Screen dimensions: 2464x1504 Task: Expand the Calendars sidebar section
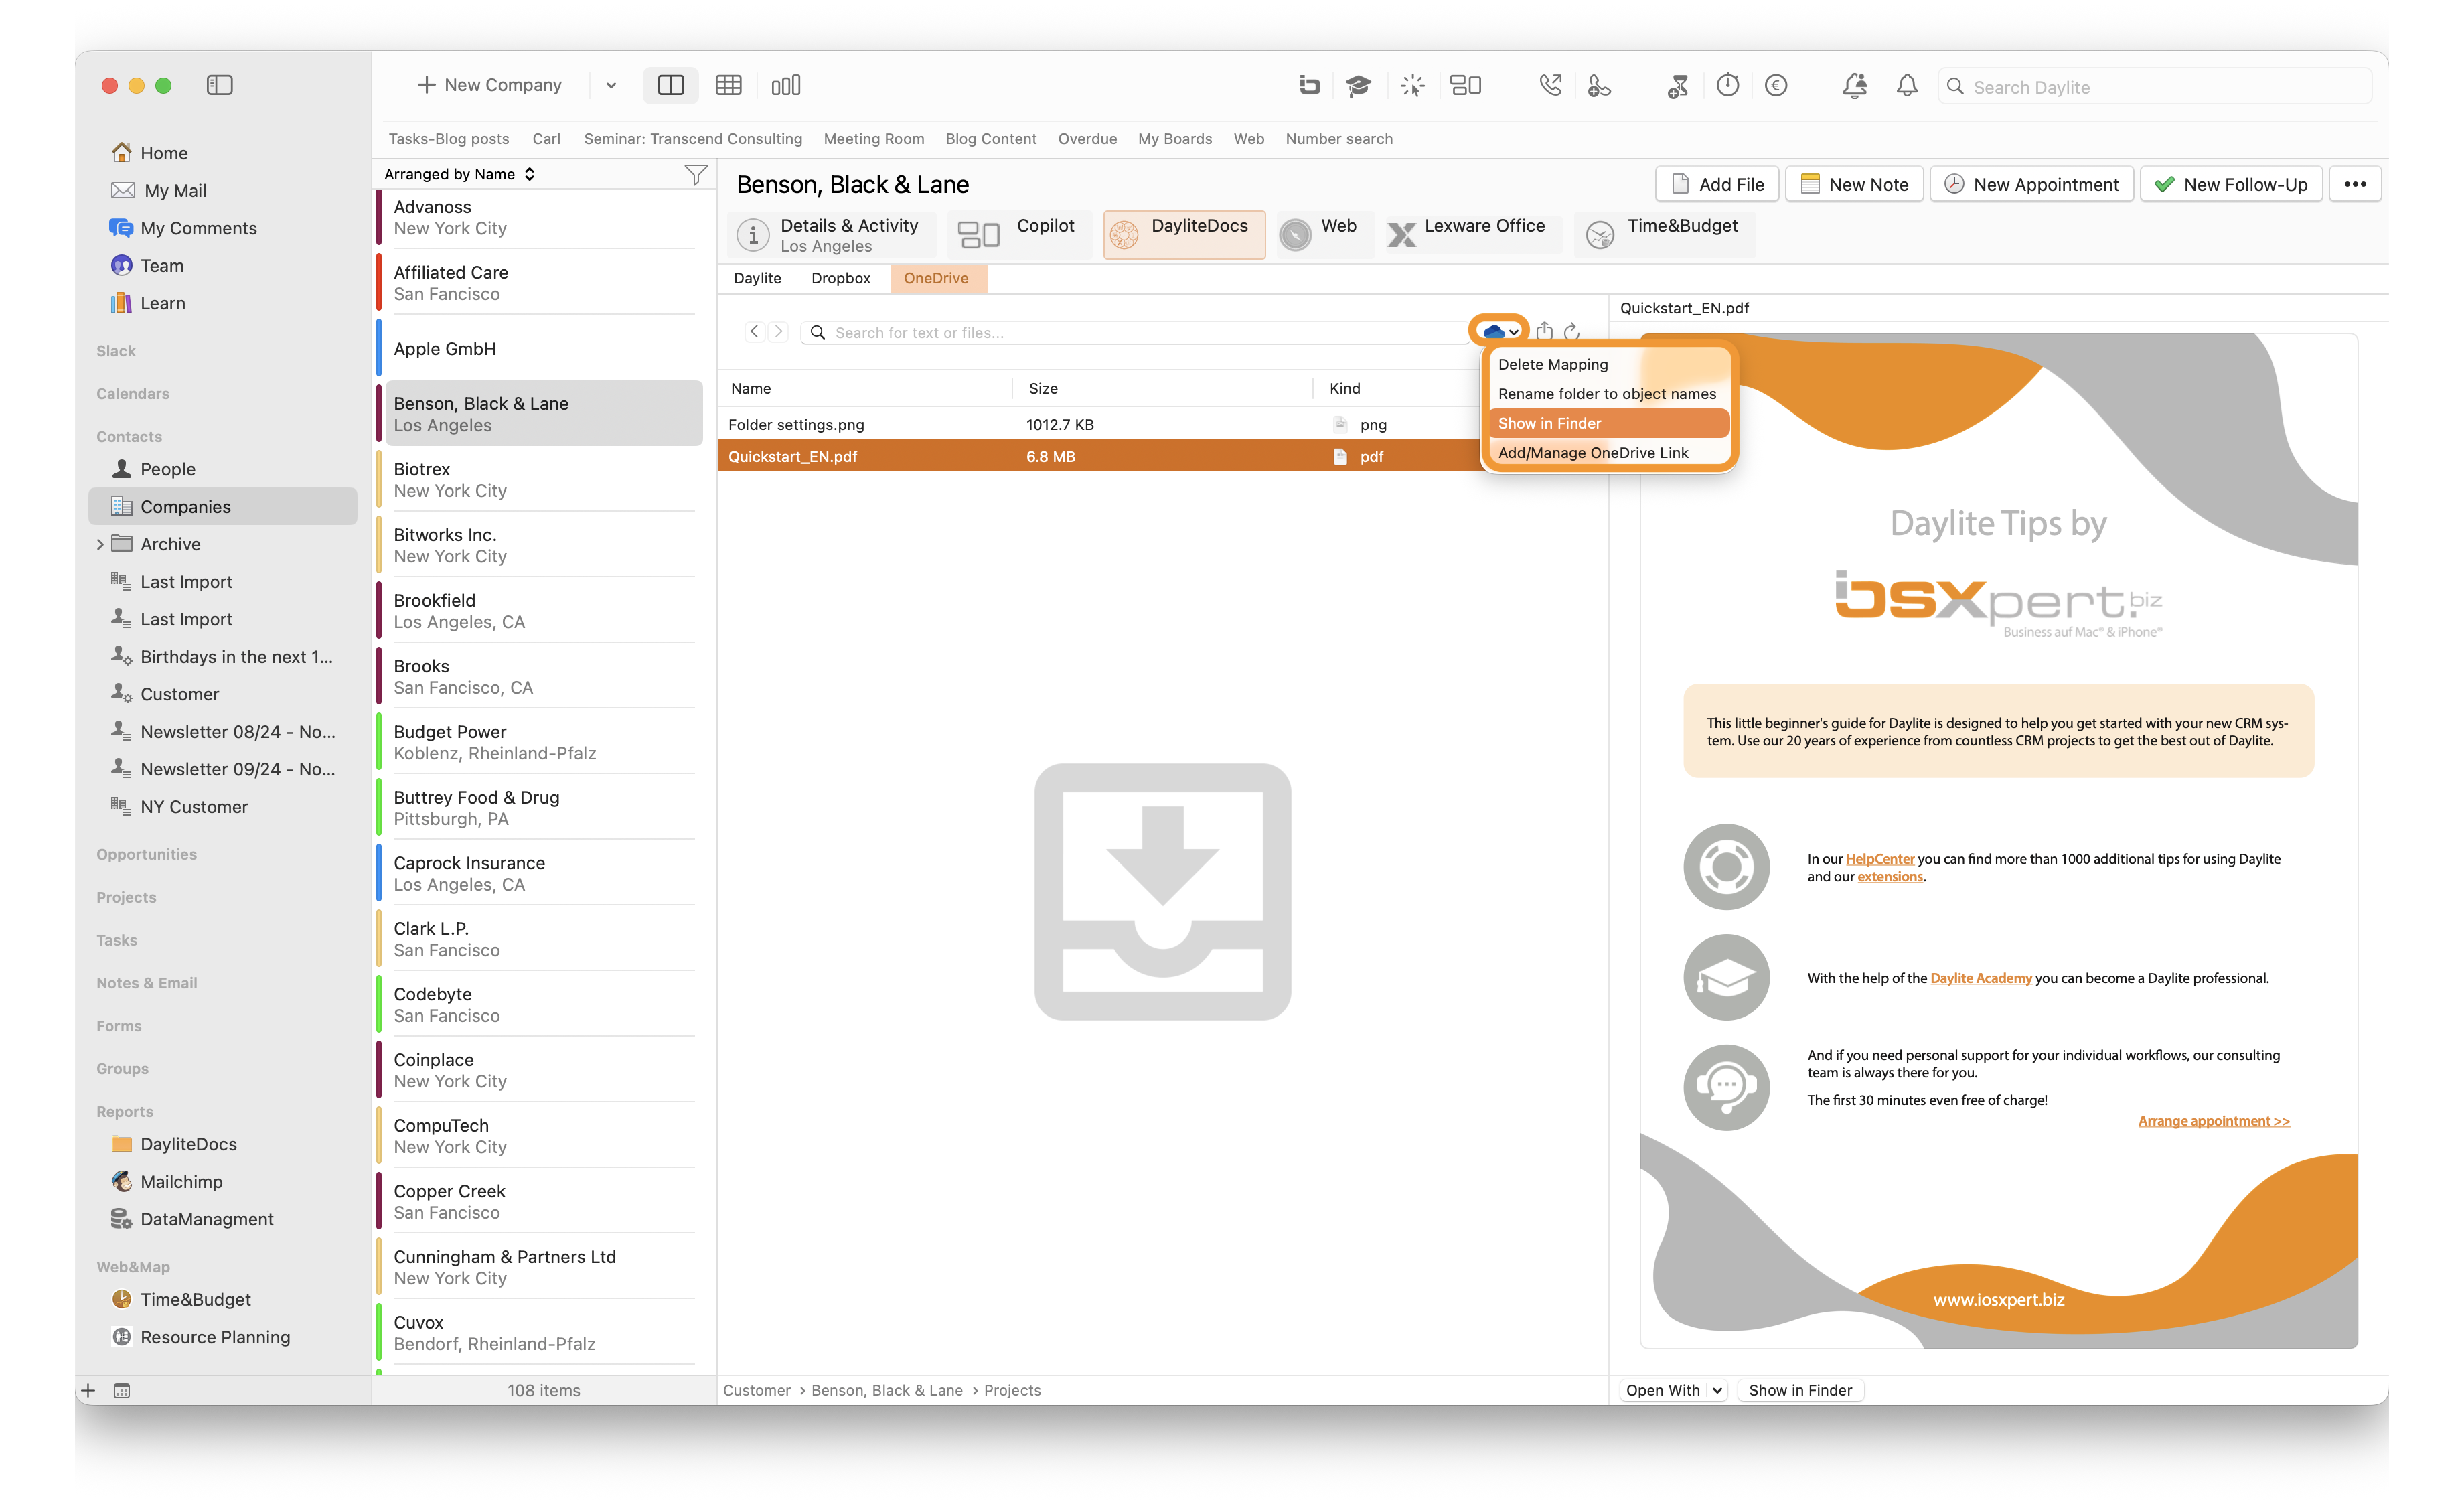(132, 393)
